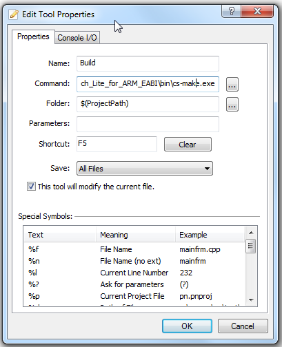Click the help question mark button
The height and width of the screenshot is (347, 282).
pyautogui.click(x=232, y=11)
